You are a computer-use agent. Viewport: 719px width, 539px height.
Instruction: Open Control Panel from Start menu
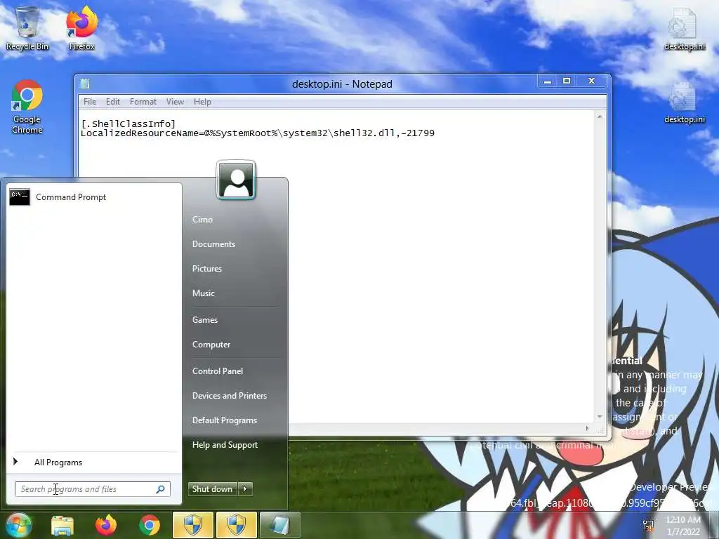pyautogui.click(x=218, y=371)
